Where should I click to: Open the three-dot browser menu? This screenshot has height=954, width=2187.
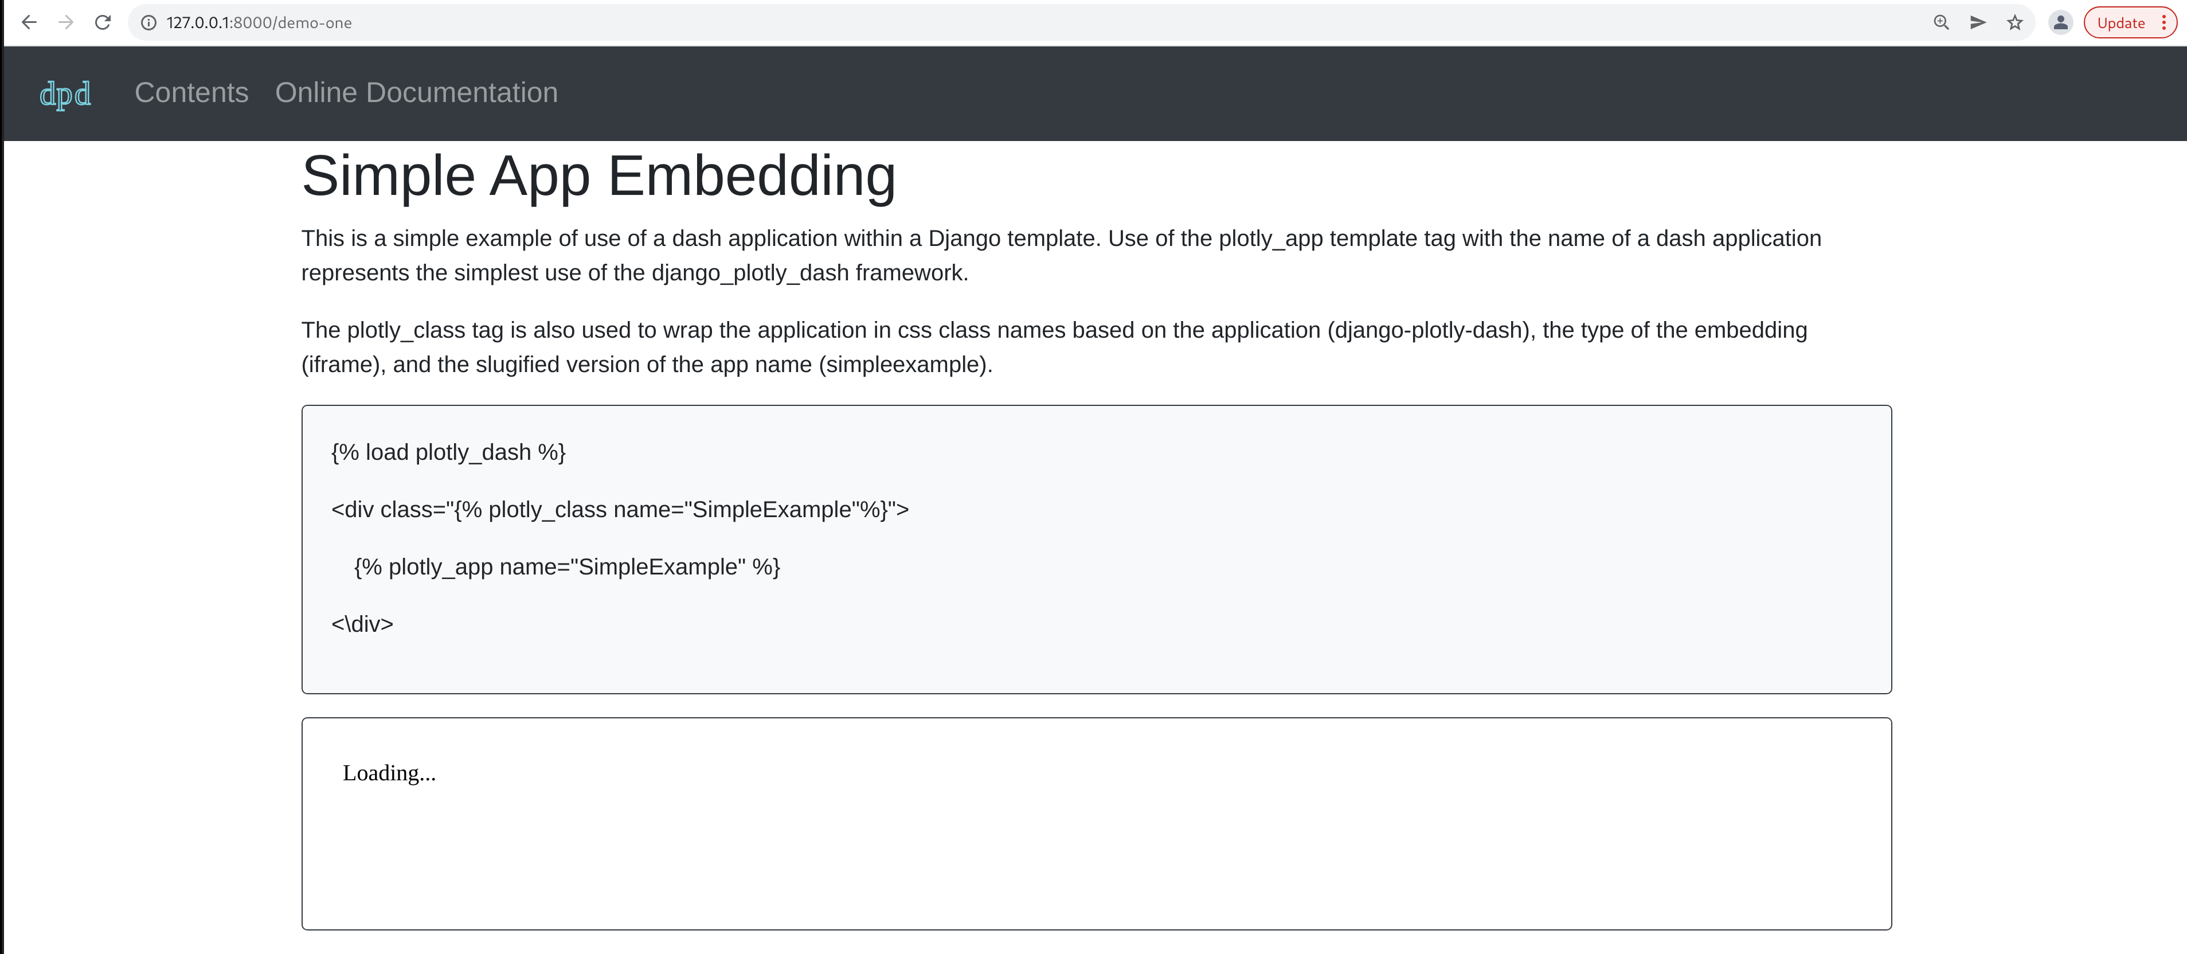click(x=2165, y=23)
